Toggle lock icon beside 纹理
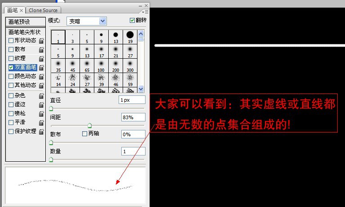Screen dimensions: 345x207 (41, 59)
